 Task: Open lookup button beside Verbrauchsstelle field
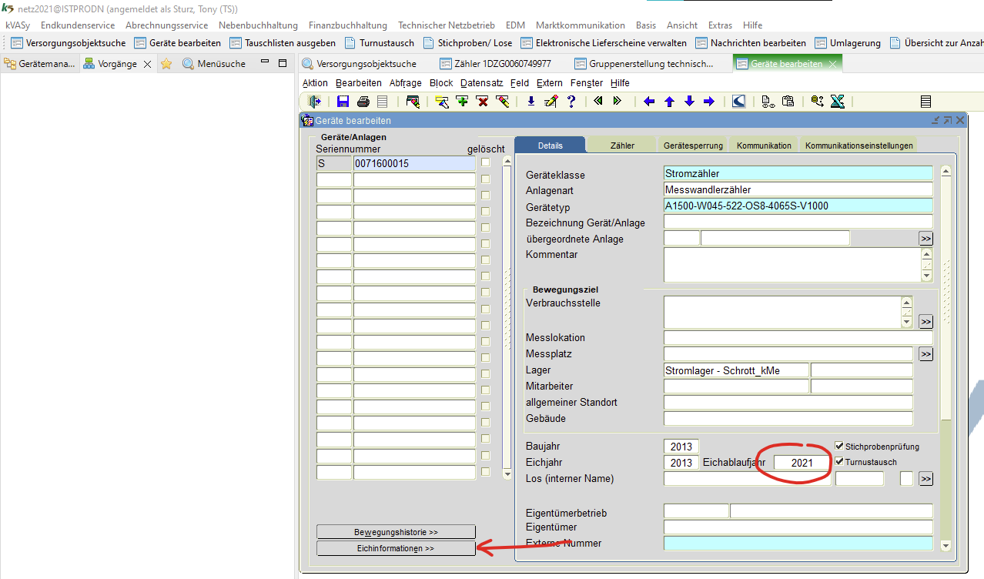click(925, 321)
